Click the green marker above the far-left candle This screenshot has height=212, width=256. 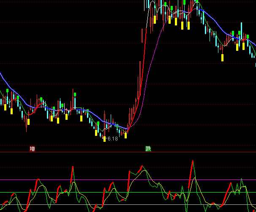point(7,90)
